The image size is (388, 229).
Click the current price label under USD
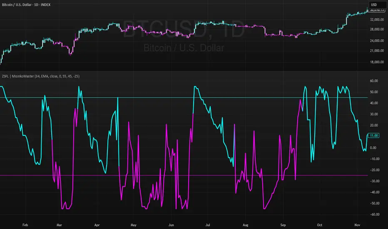[377, 10]
